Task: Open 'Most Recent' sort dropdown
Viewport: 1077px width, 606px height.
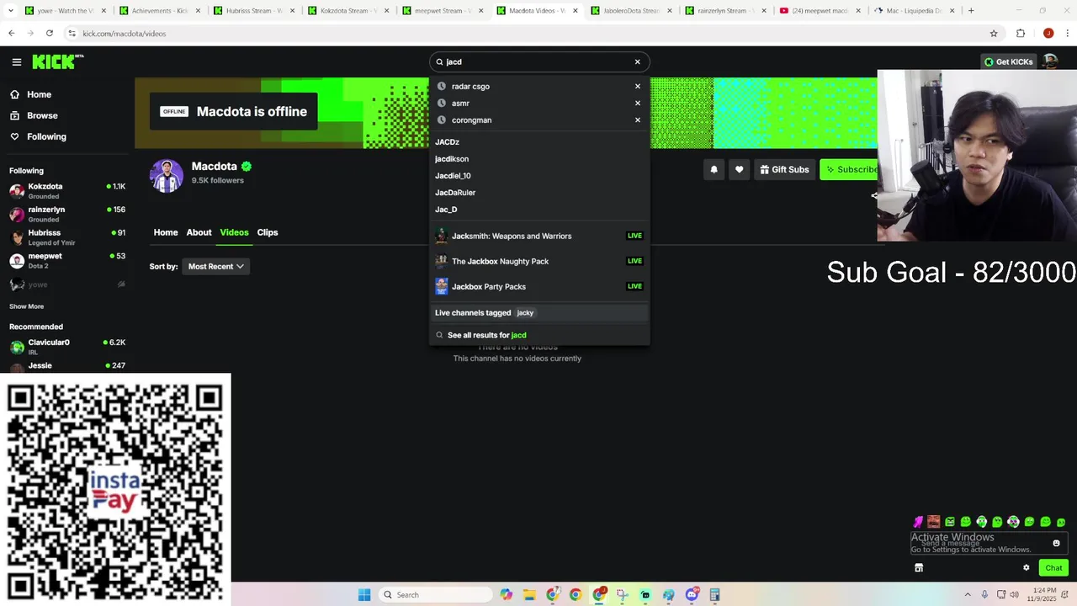Action: point(216,266)
